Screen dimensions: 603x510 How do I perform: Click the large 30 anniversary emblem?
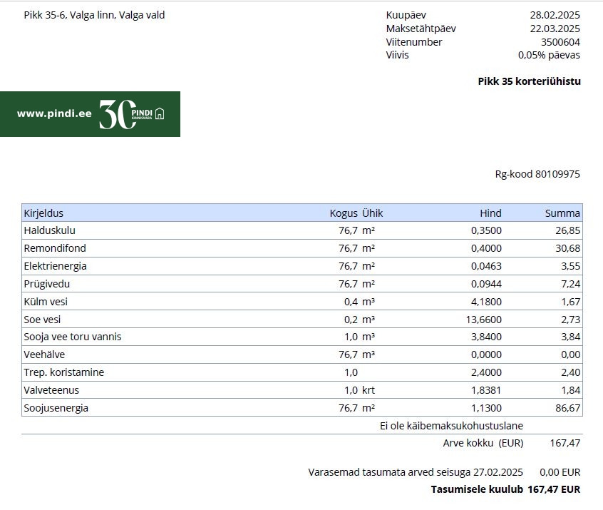pyautogui.click(x=118, y=114)
